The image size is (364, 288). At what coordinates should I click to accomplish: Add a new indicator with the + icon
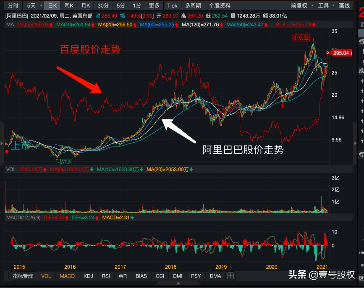(230, 276)
